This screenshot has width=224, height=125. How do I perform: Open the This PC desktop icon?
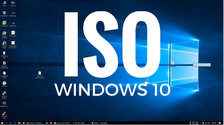point(4,4)
